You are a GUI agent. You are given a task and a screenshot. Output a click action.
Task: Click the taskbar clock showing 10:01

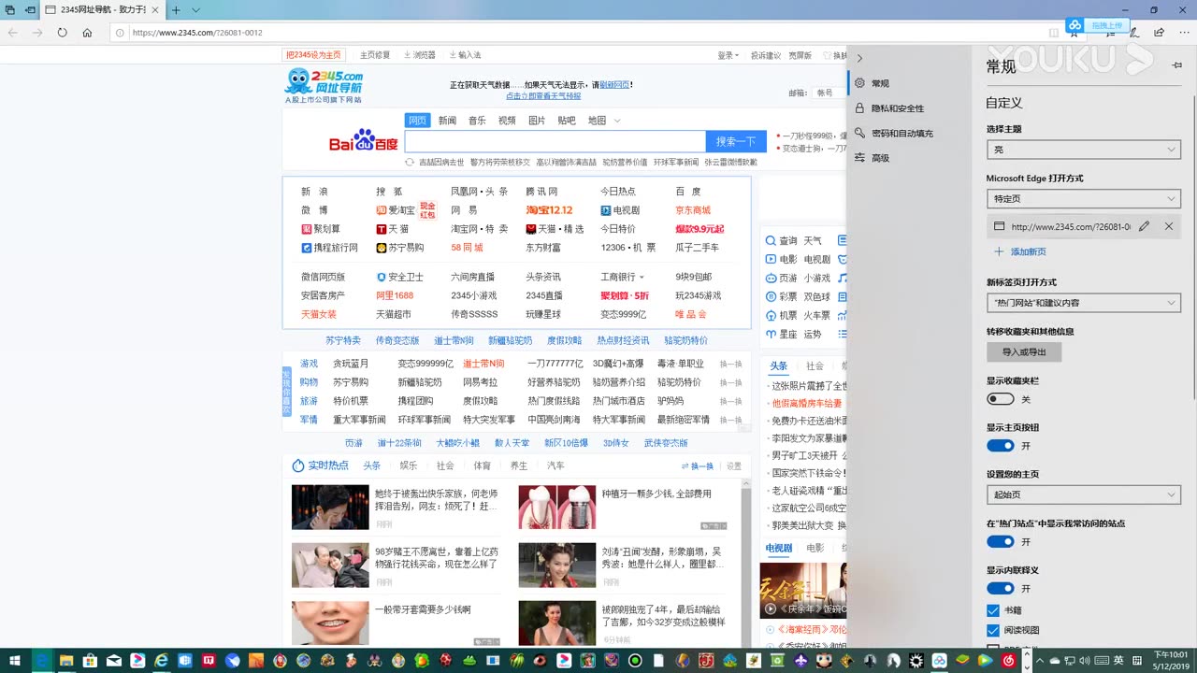1170,660
